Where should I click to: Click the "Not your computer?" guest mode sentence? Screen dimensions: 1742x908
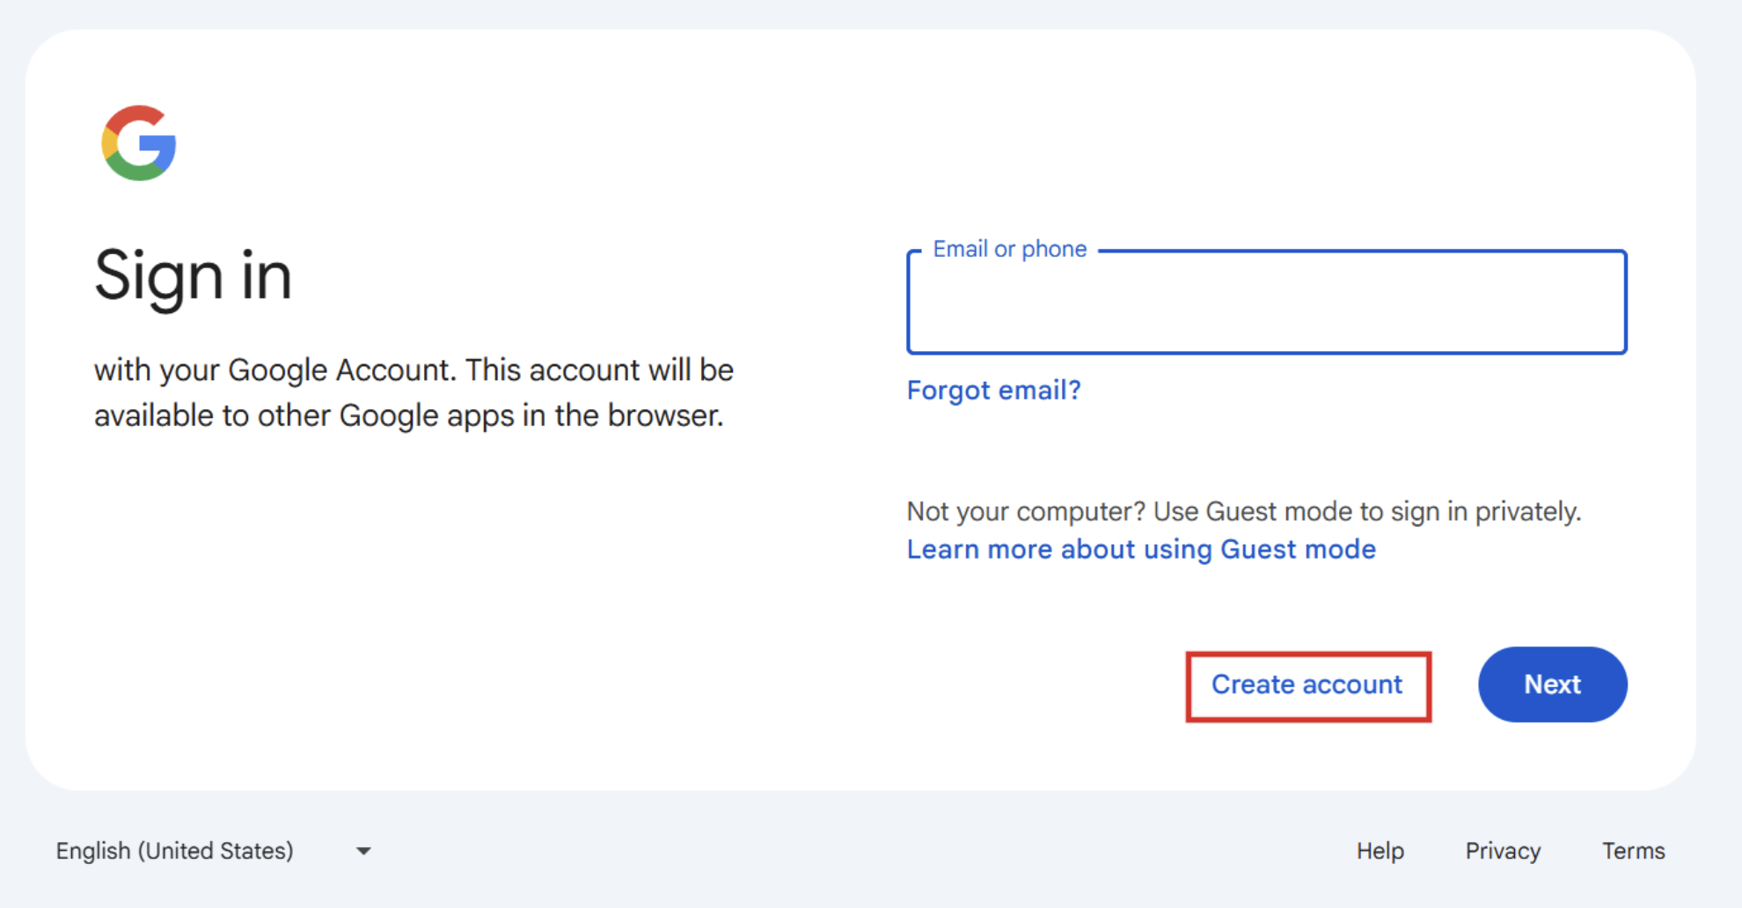(1243, 511)
